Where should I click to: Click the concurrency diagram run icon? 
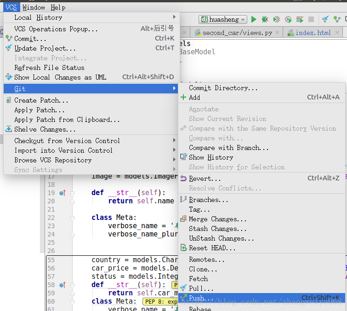click(300, 19)
